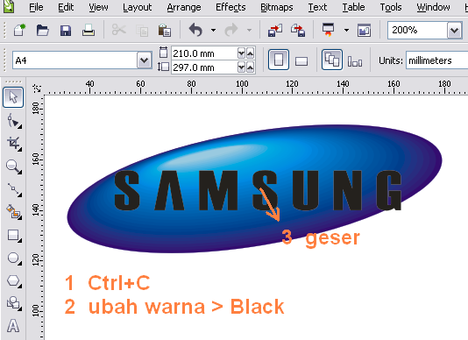Screen dimensions: 468x340
Task: Open the A4 paper size dropdown
Action: pos(145,60)
